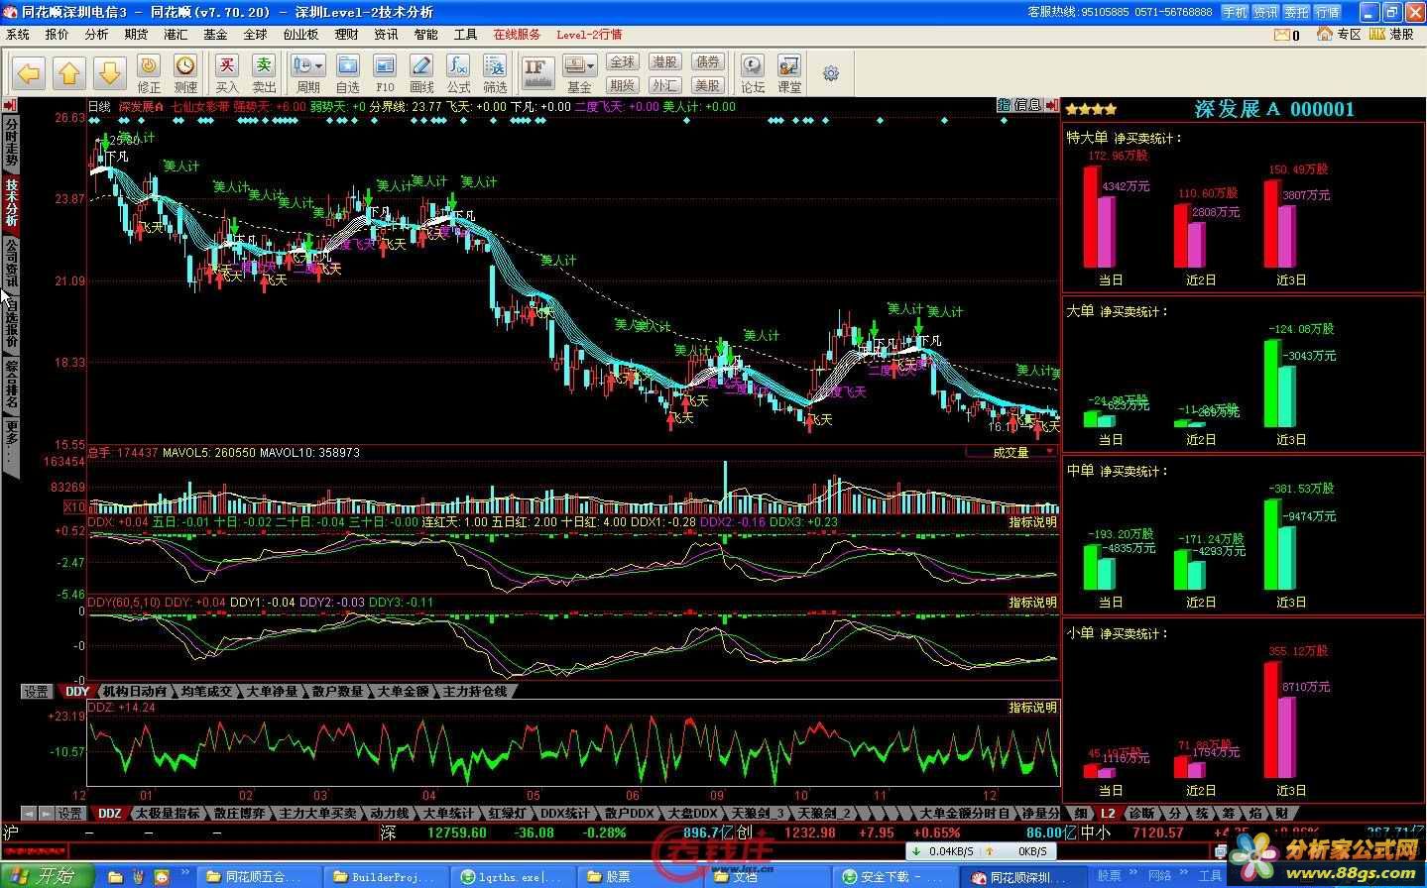This screenshot has height=888, width=1427.
Task: Click the 债券 toolbar button
Action: 707,62
